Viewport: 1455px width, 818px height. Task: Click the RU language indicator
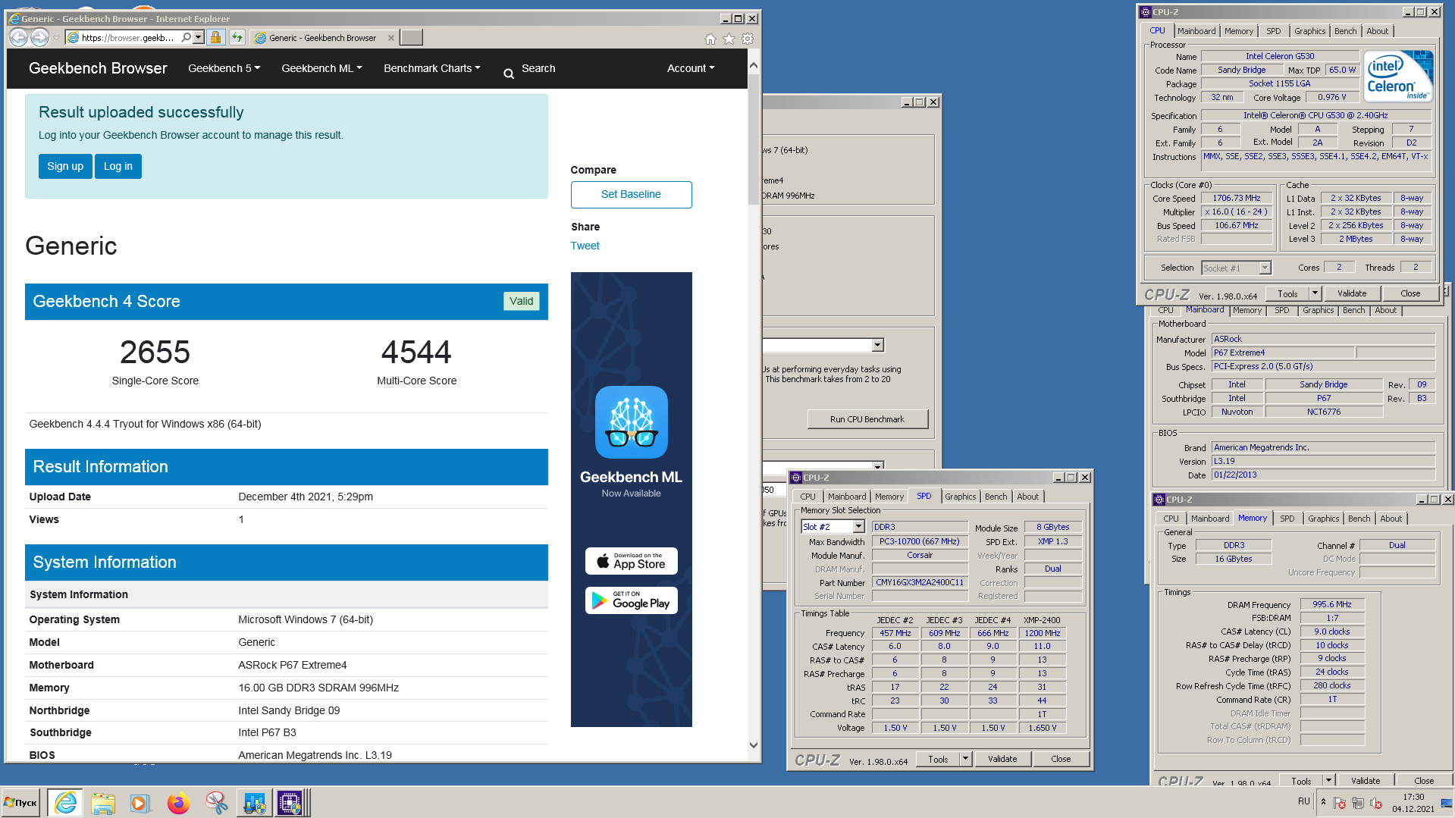click(x=1304, y=801)
